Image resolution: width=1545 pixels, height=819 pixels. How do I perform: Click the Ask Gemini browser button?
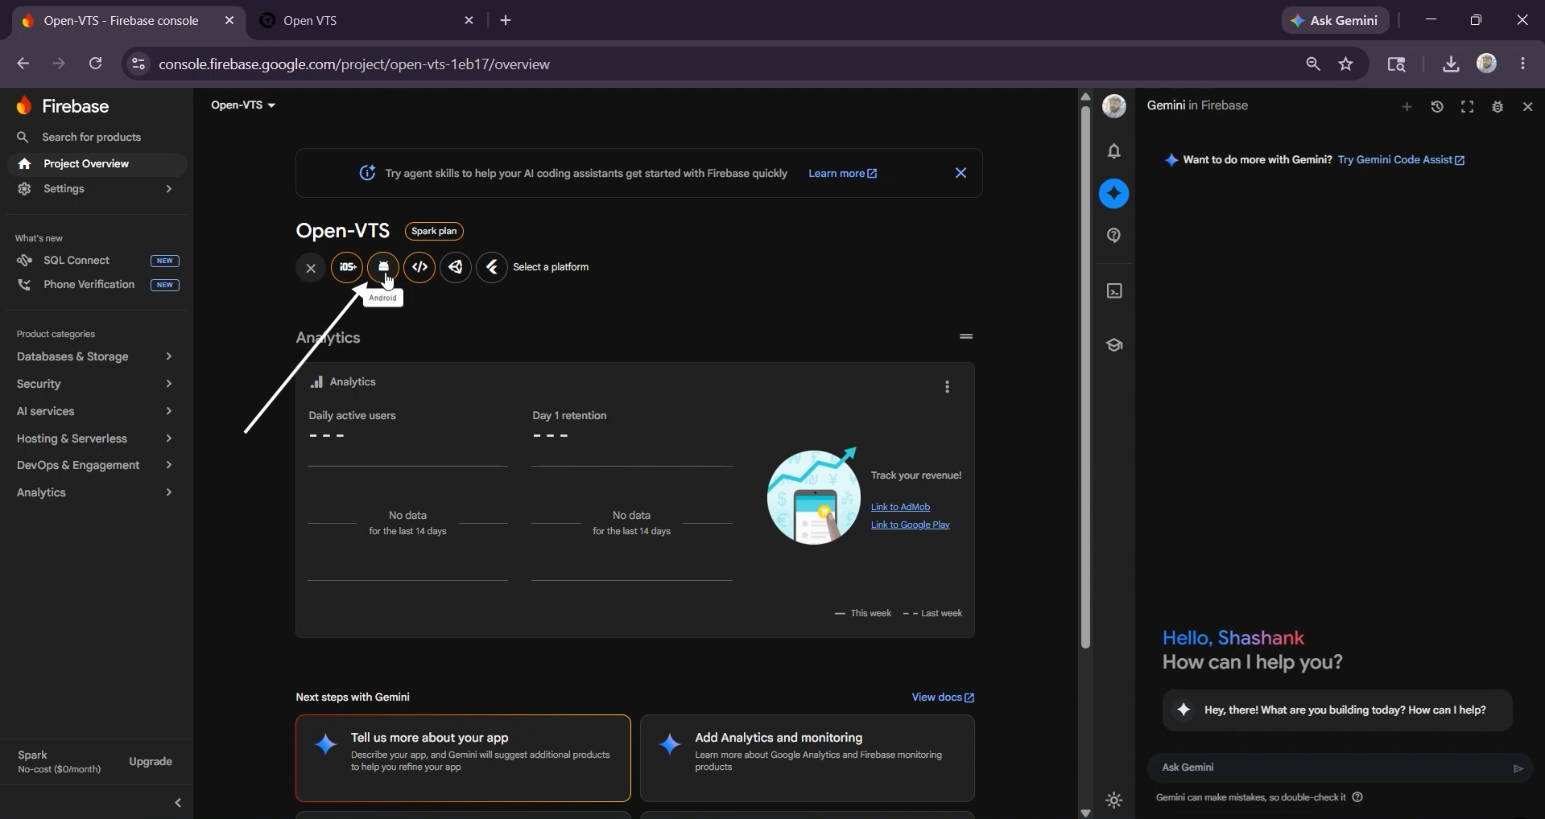(x=1335, y=21)
